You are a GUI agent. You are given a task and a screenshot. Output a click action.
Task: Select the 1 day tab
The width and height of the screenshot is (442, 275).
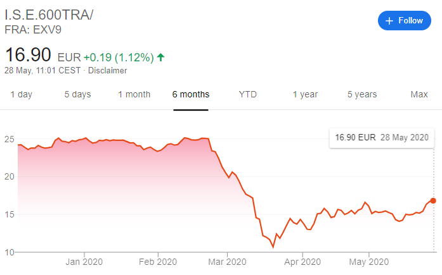20,94
